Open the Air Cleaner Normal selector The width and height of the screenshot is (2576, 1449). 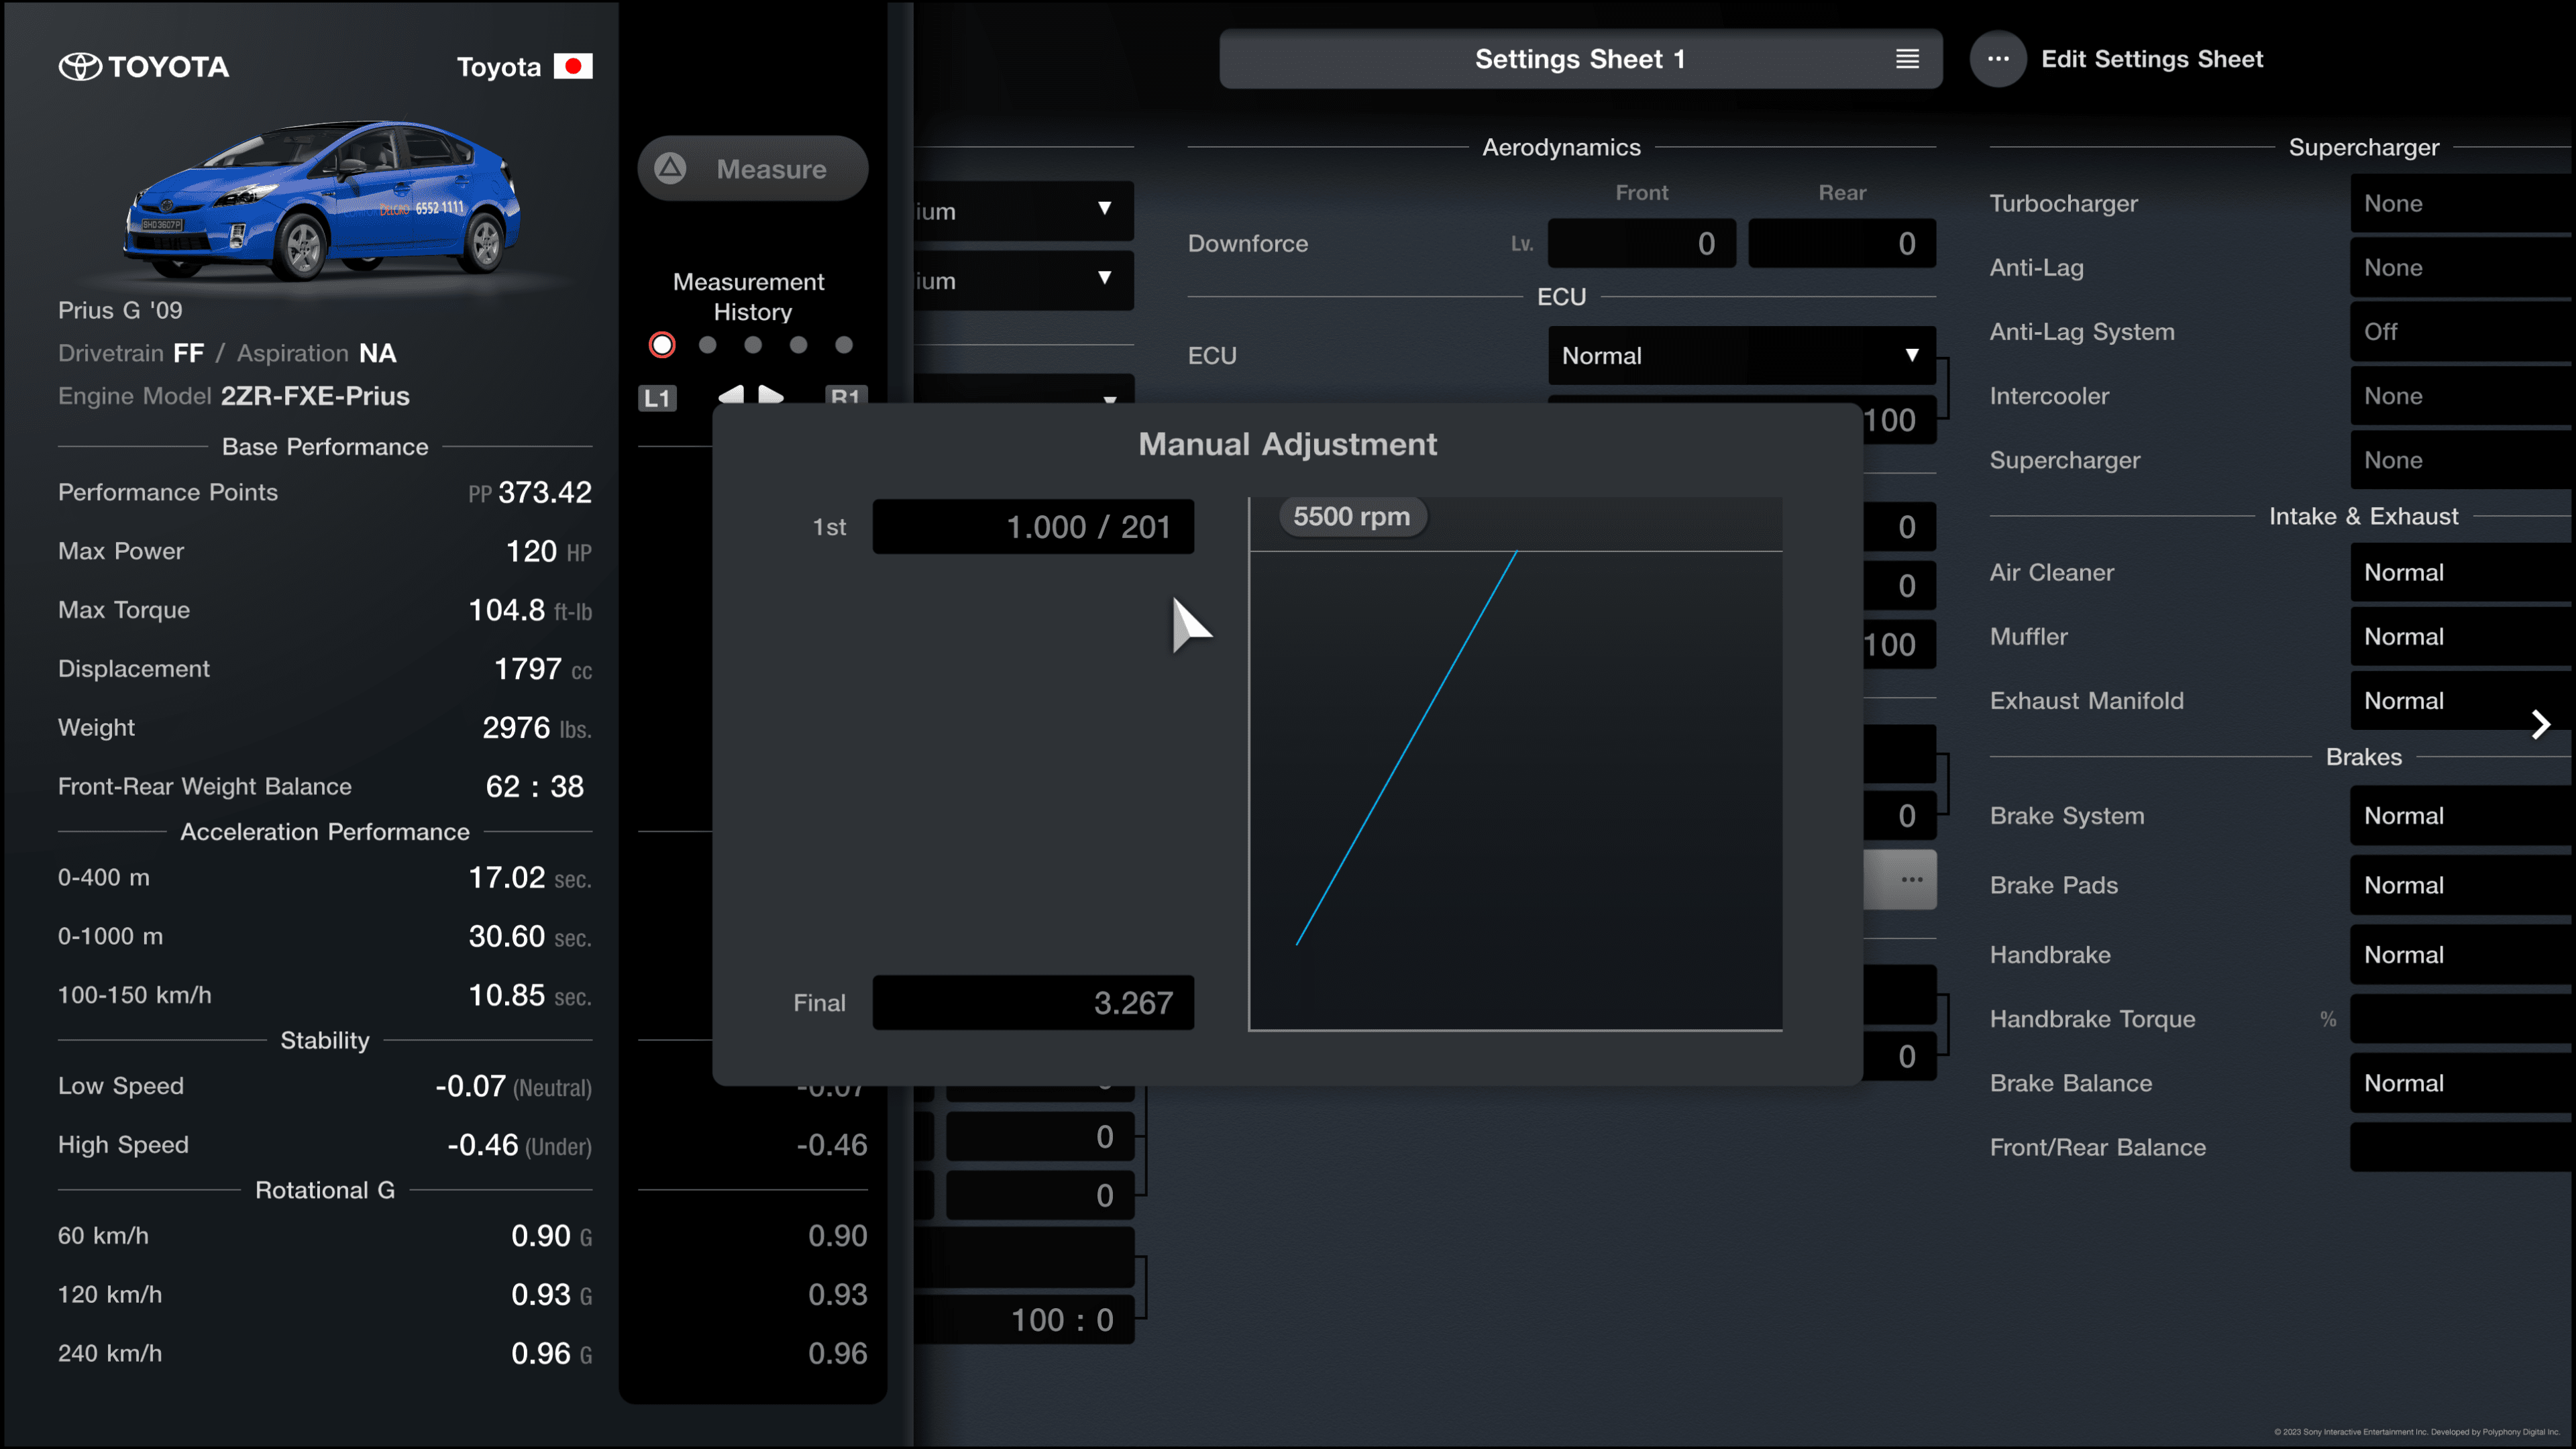click(2462, 573)
